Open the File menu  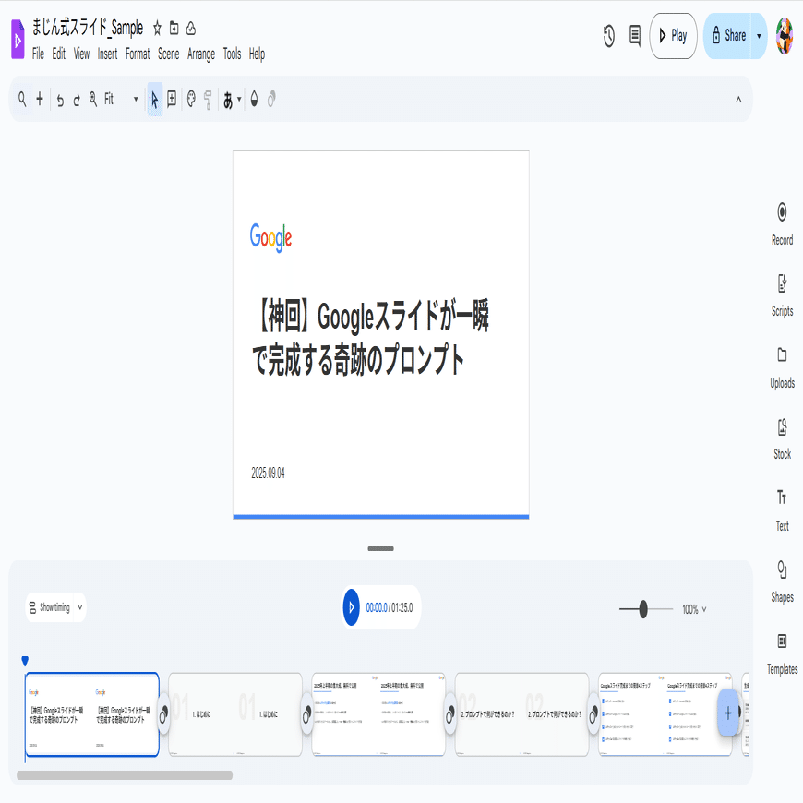click(x=38, y=54)
